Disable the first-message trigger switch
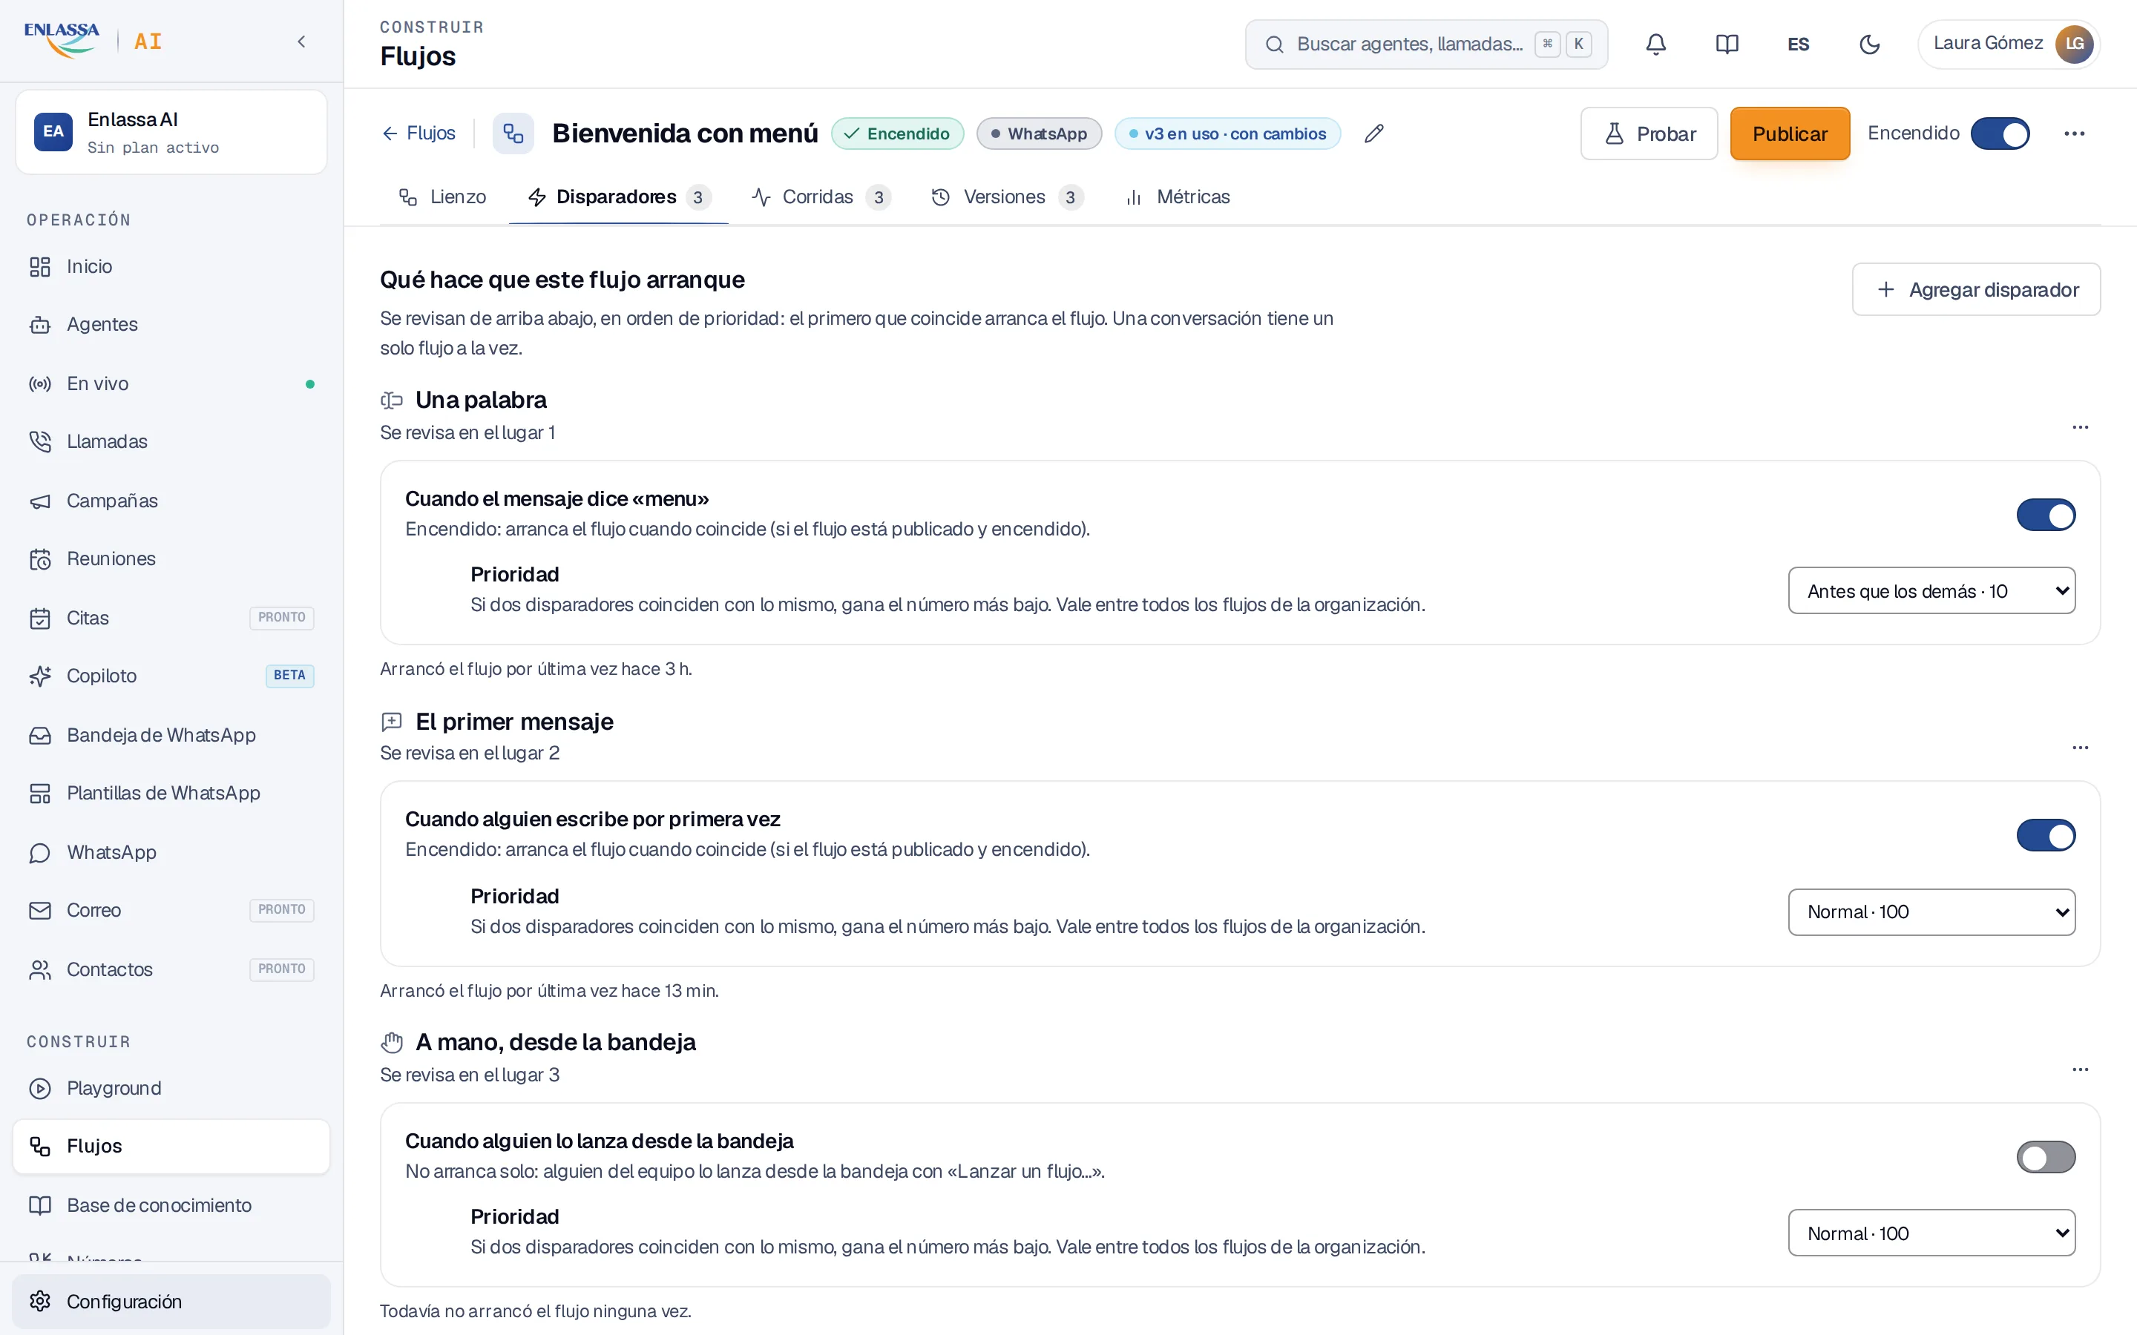 tap(2045, 836)
